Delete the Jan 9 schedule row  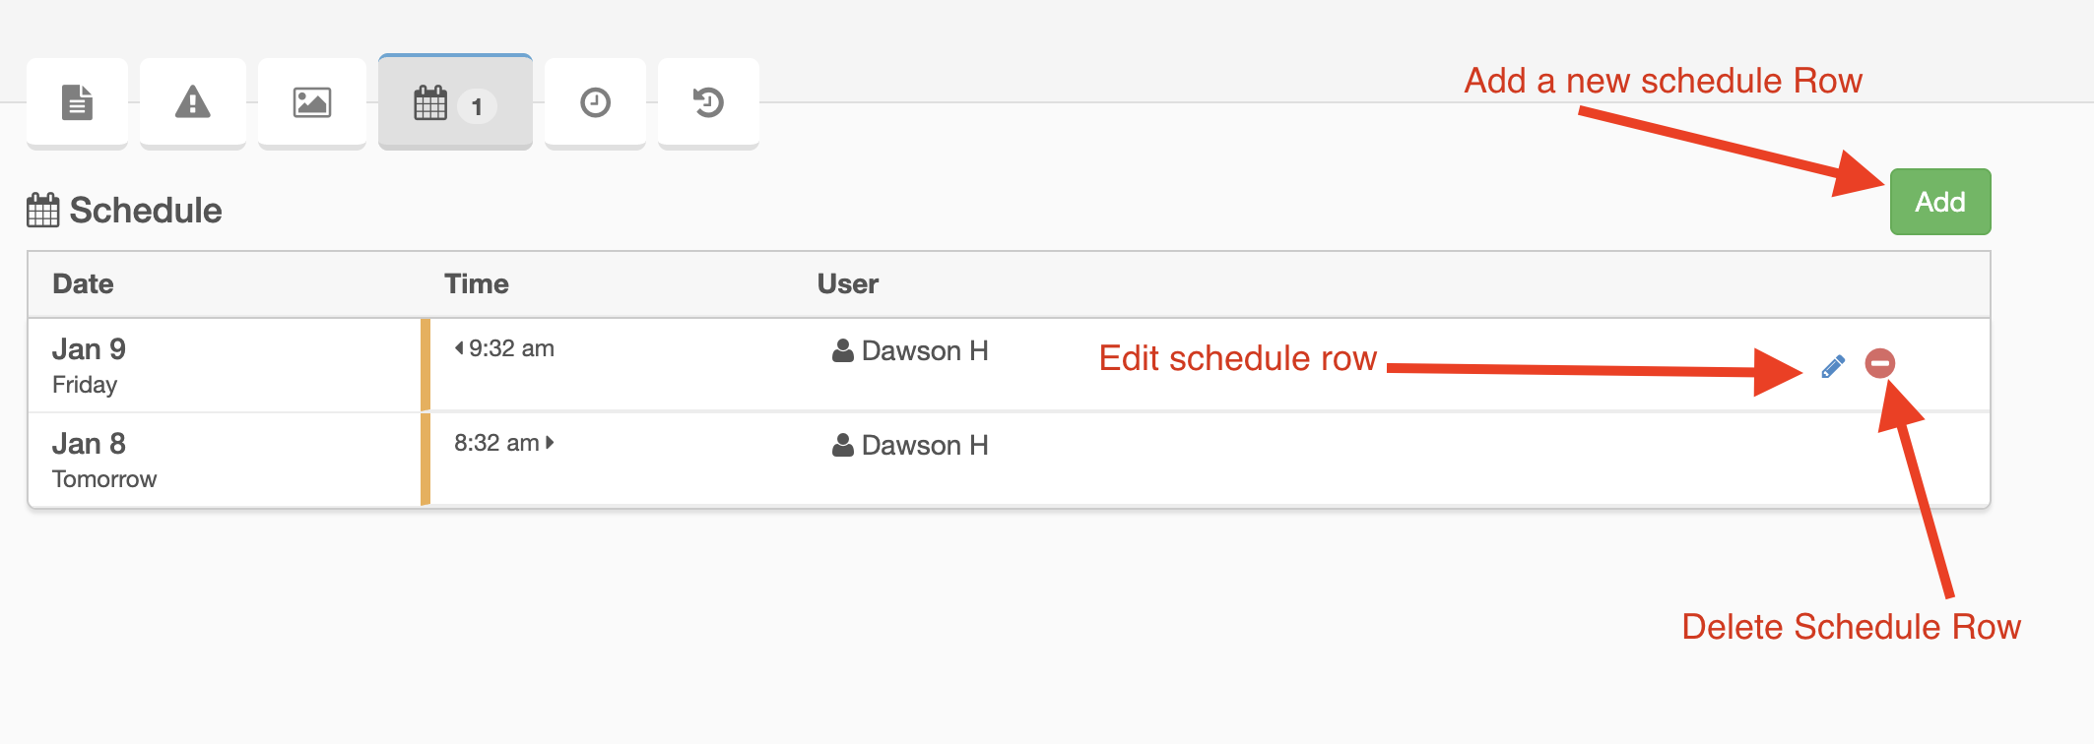point(1879,363)
